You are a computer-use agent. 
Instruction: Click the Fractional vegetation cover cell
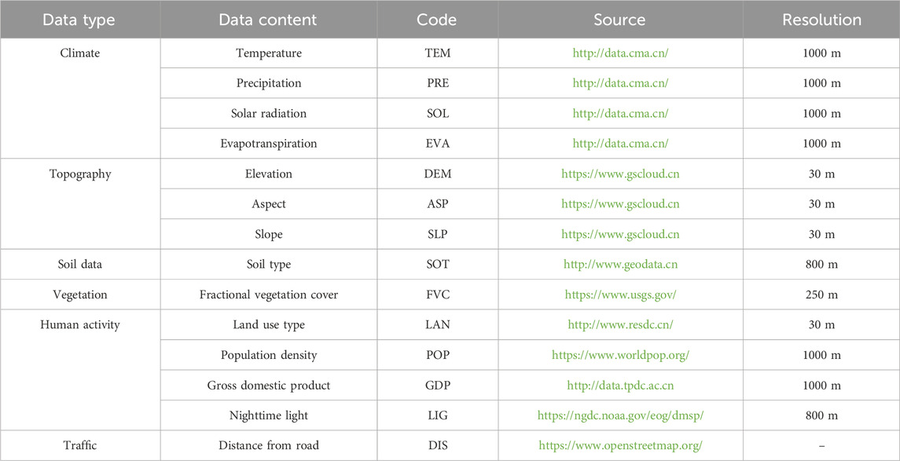coord(269,295)
